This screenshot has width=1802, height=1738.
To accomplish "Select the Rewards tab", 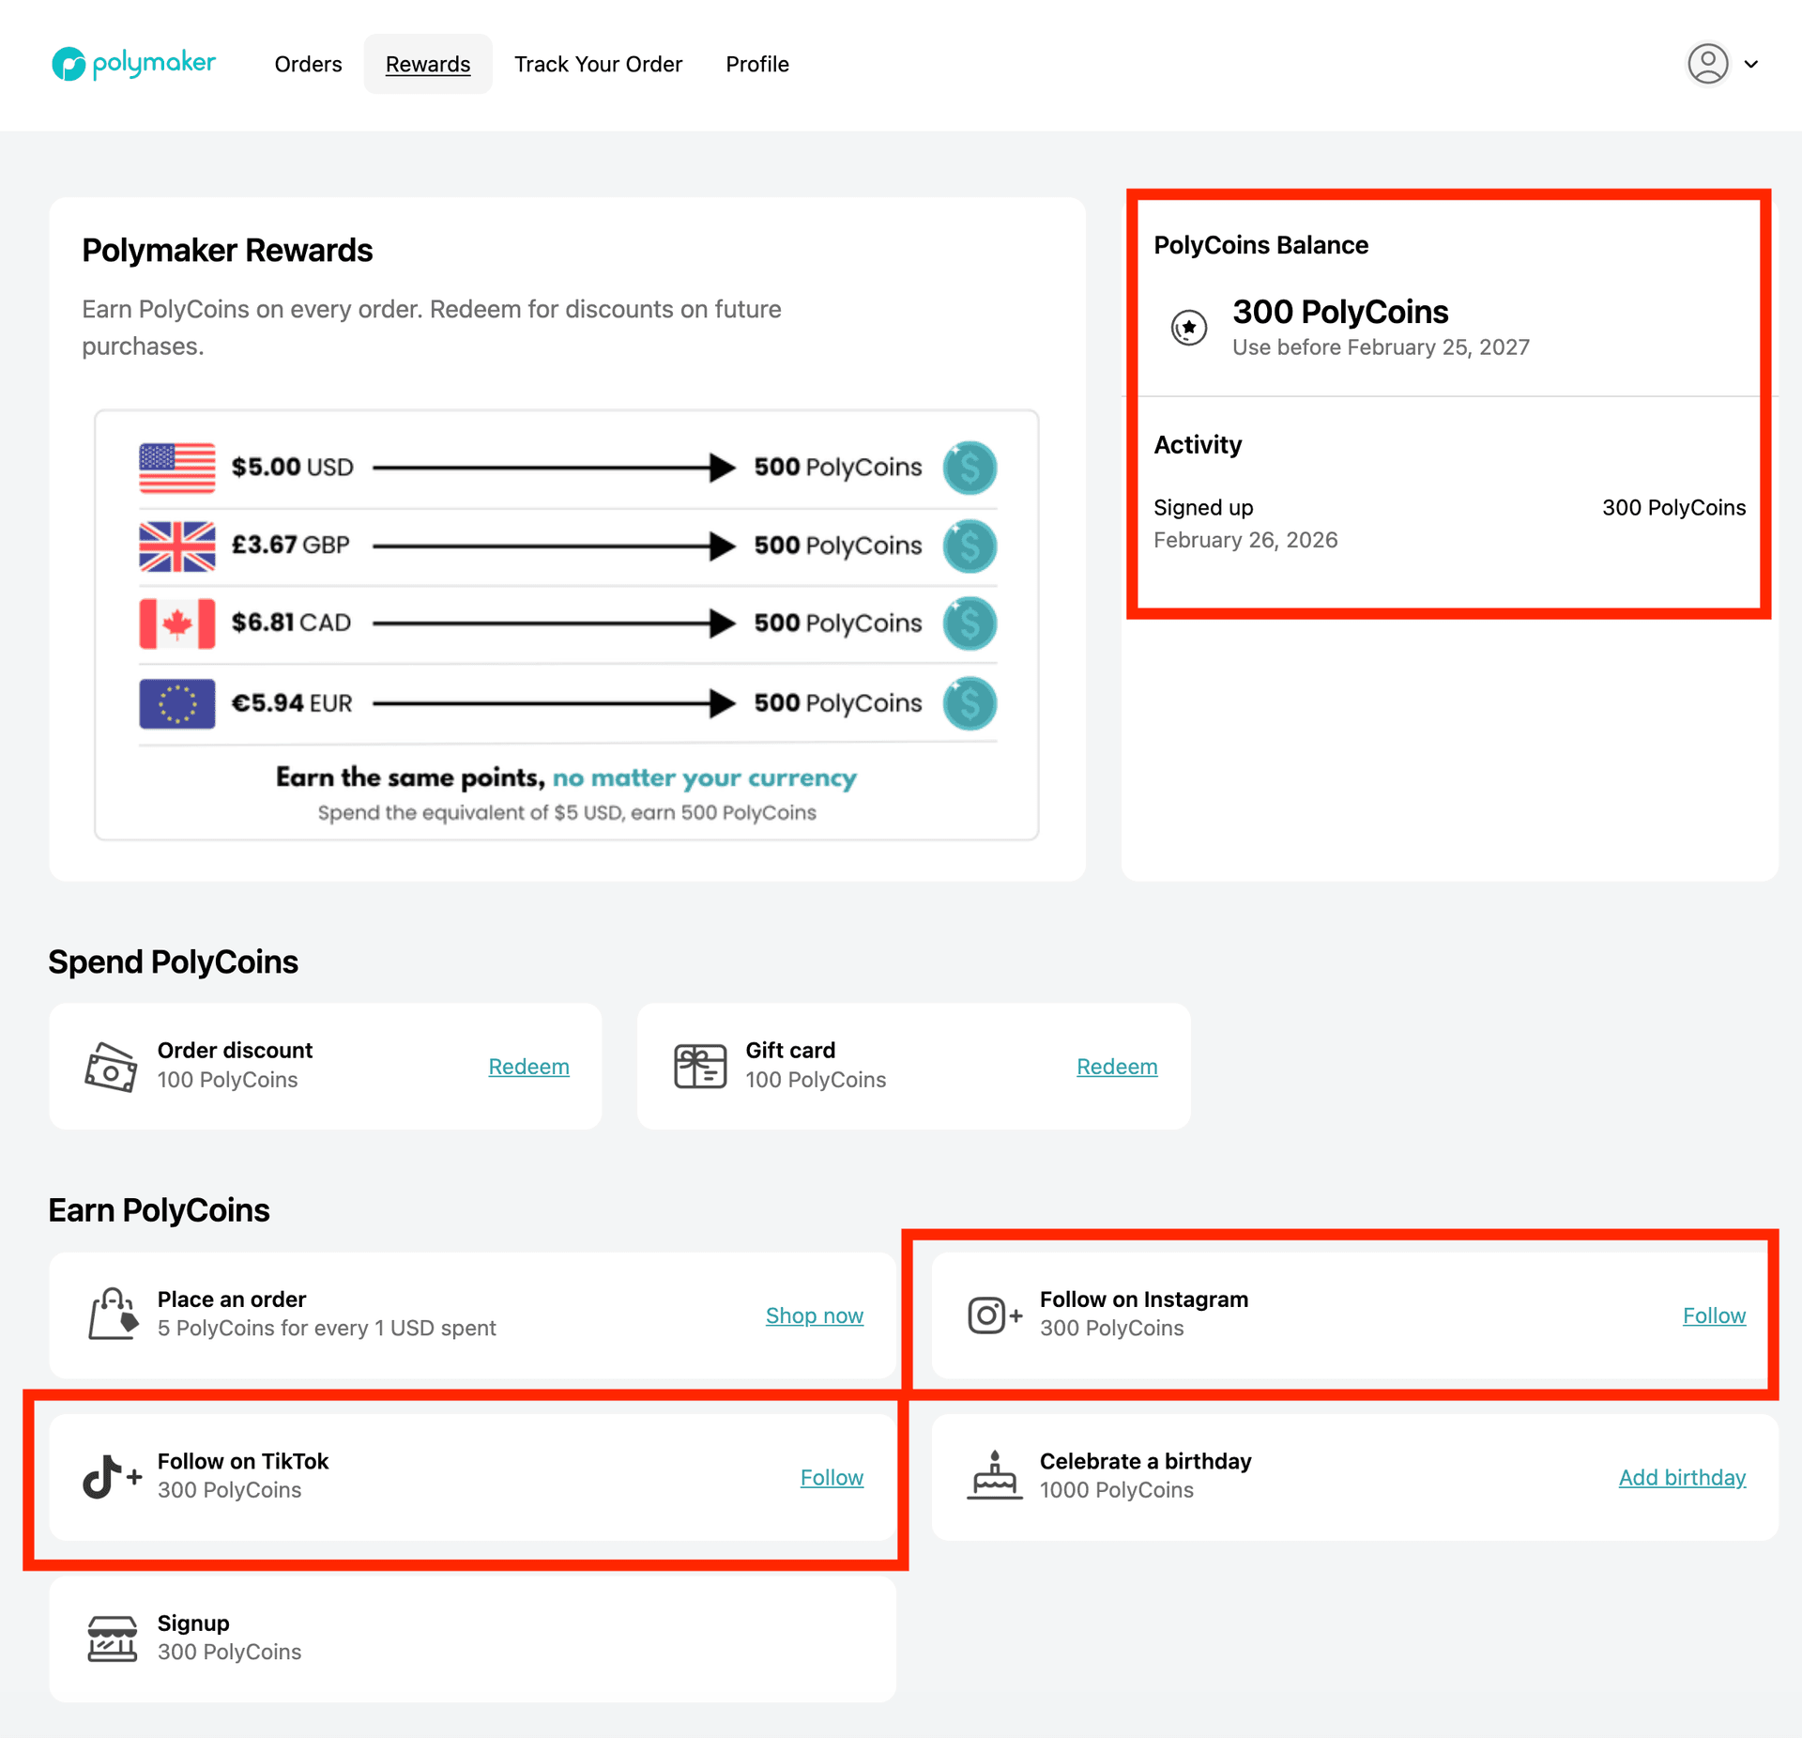I will (428, 64).
